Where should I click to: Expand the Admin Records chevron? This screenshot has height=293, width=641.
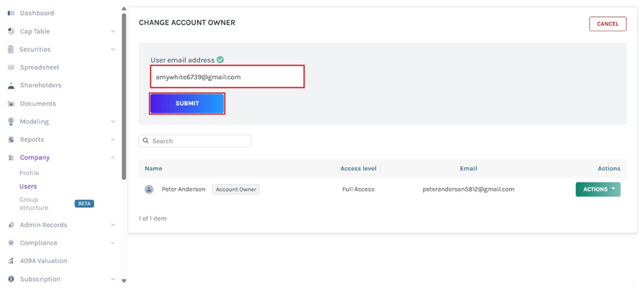tap(113, 225)
